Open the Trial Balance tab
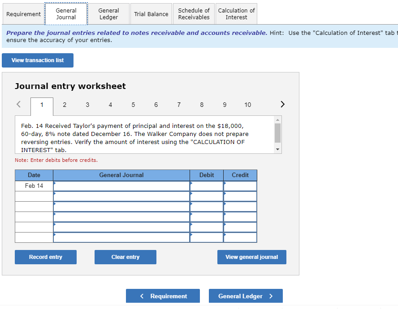398x309 pixels. click(151, 14)
